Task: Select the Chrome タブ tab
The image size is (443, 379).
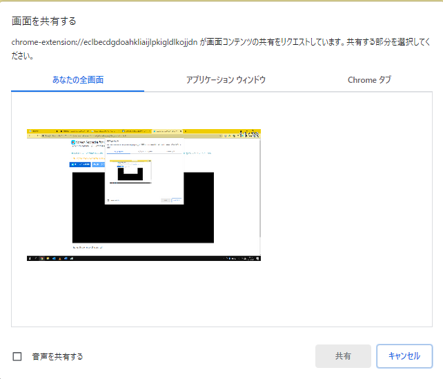Action: pos(369,80)
